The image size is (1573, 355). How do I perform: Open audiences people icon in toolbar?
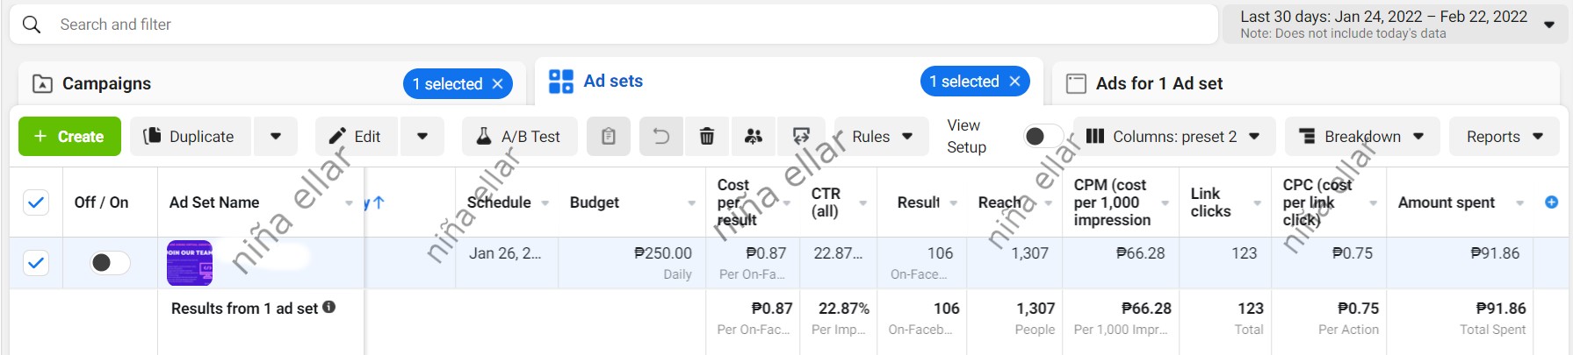coord(753,137)
